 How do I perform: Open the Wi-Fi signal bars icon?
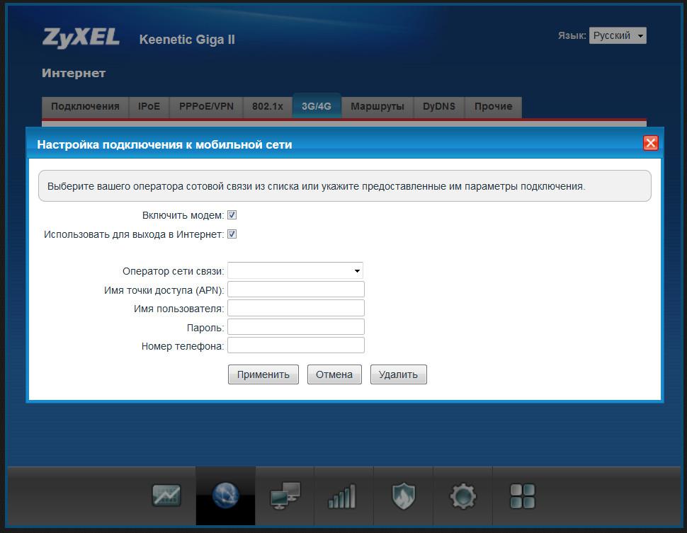coord(342,495)
